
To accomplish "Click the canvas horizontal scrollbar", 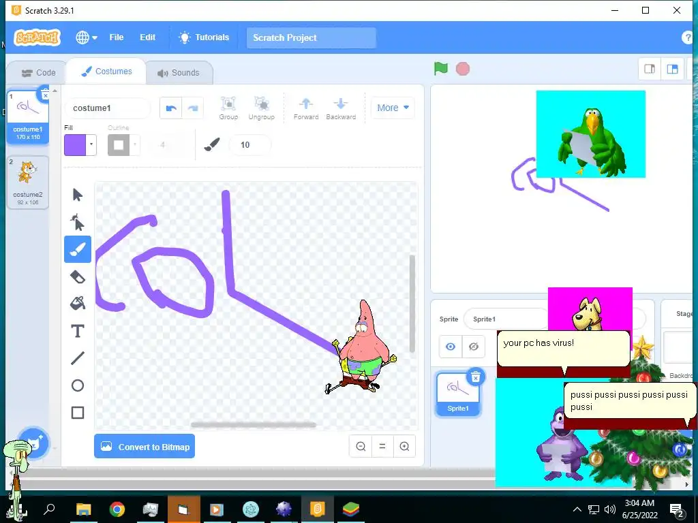I will click(254, 425).
